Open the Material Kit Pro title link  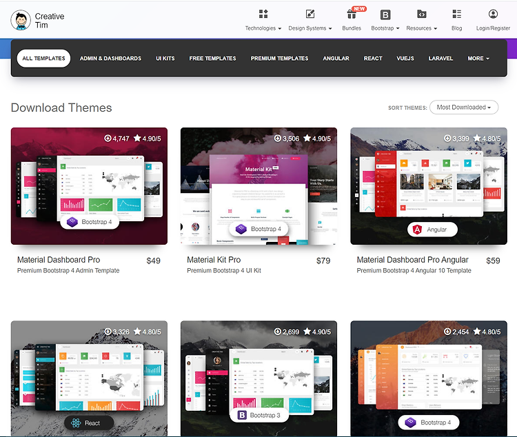tap(214, 260)
